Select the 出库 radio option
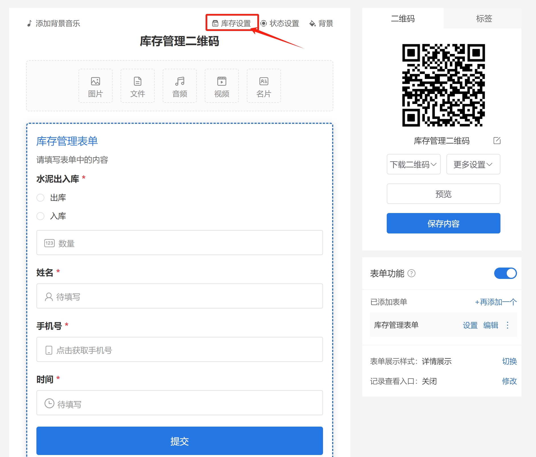Screen dimensions: 536x457 [x=40, y=198]
